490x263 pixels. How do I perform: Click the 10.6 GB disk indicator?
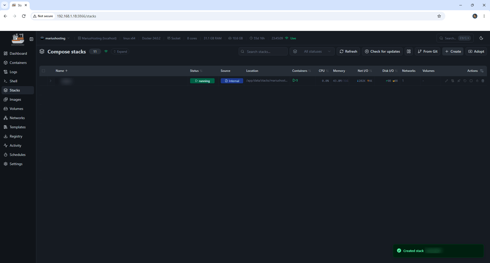[x=236, y=38]
